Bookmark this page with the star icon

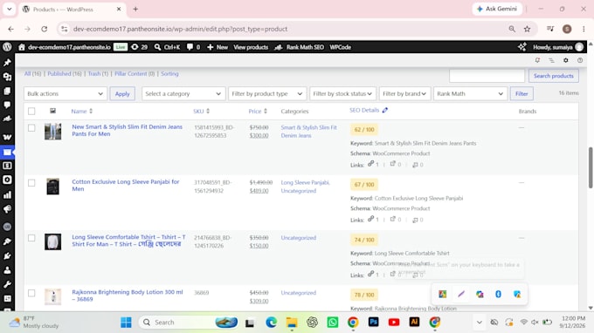[527, 29]
